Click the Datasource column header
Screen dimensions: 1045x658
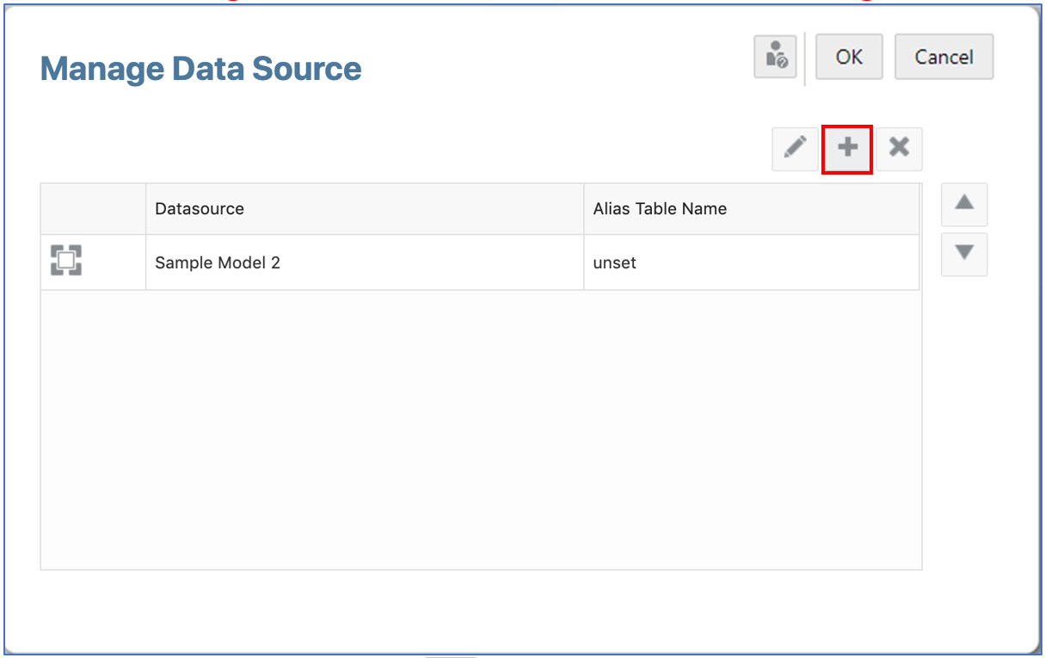coord(200,208)
